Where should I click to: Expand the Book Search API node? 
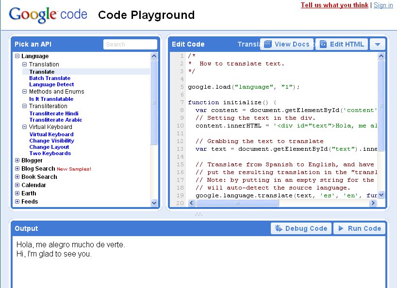pyautogui.click(x=17, y=177)
